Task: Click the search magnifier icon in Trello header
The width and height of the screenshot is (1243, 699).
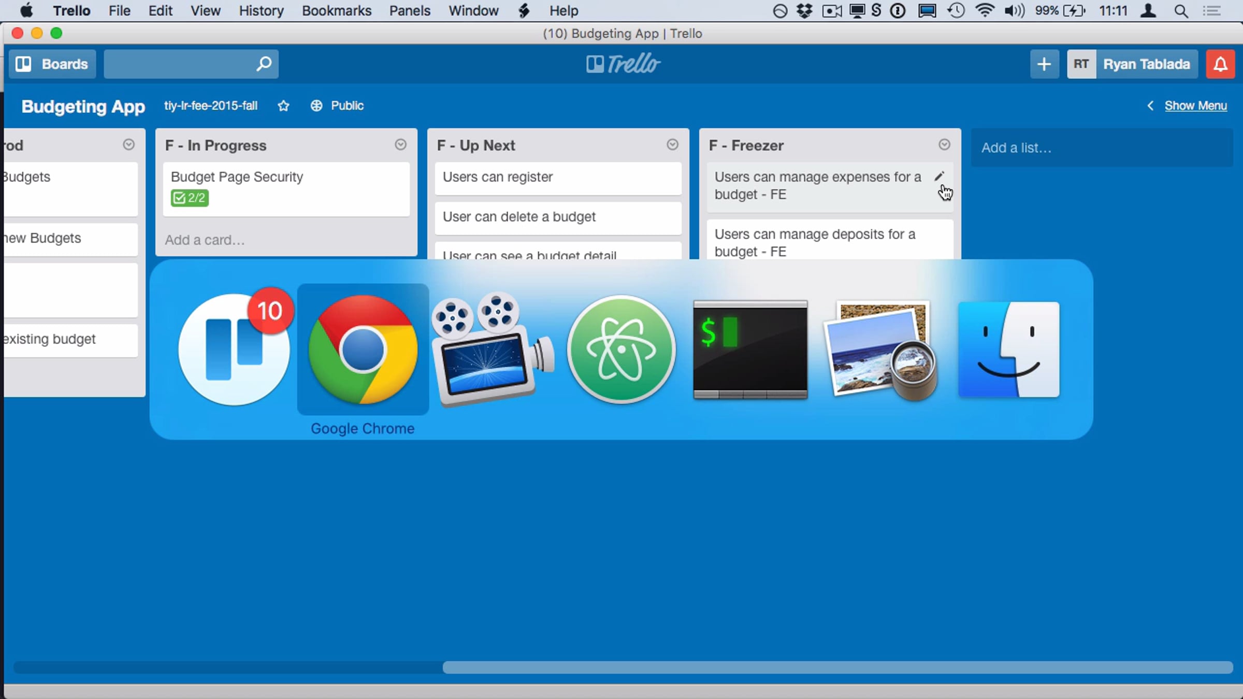Action: (x=264, y=64)
